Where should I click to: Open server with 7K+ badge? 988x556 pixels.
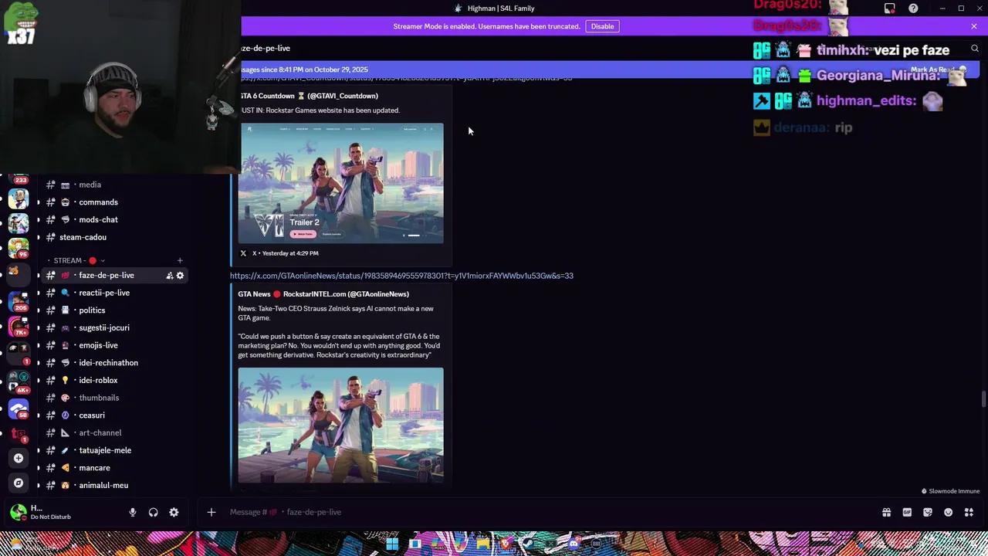pyautogui.click(x=19, y=325)
